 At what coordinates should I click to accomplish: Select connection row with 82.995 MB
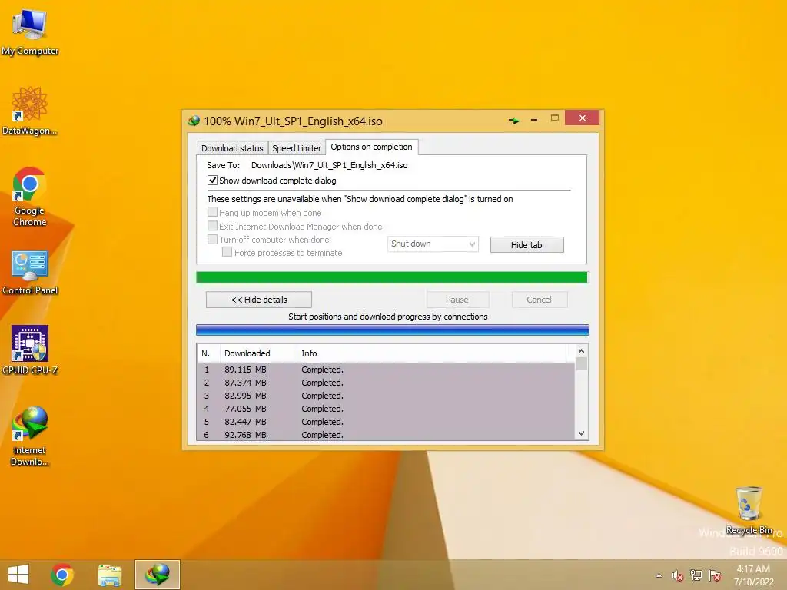386,396
